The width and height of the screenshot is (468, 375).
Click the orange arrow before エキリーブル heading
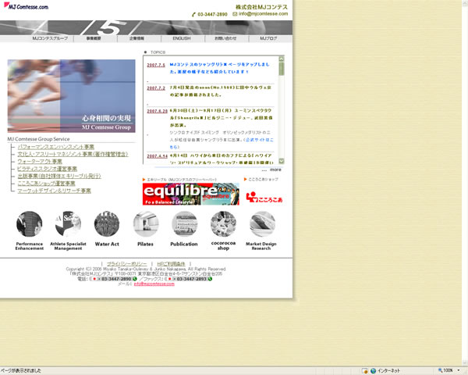144,180
